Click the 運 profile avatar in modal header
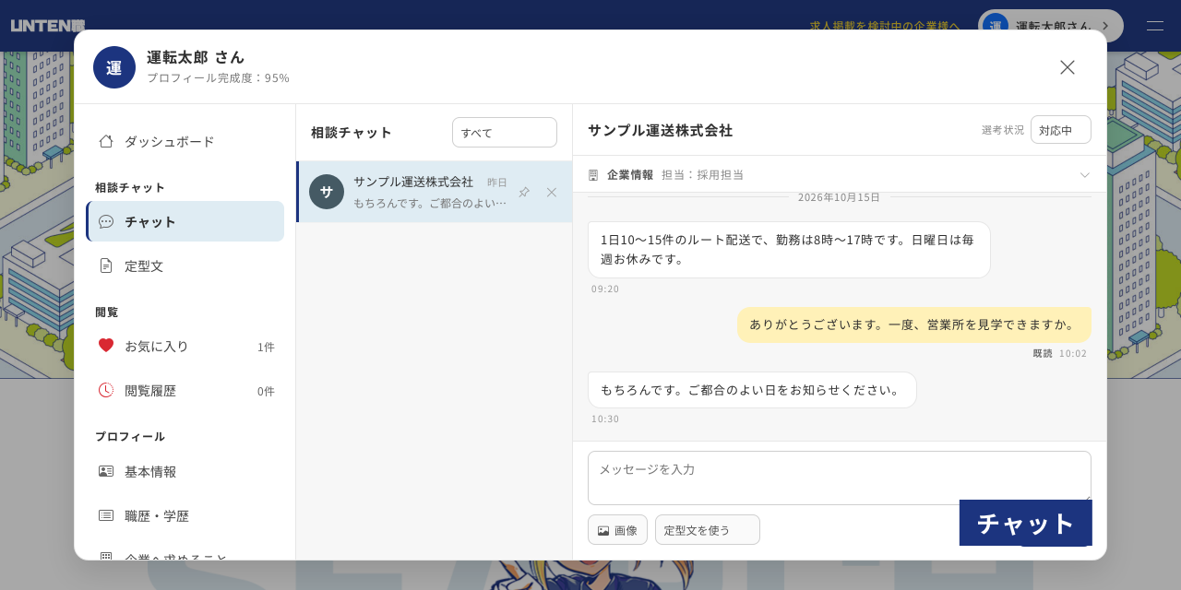The image size is (1181, 590). [x=114, y=67]
